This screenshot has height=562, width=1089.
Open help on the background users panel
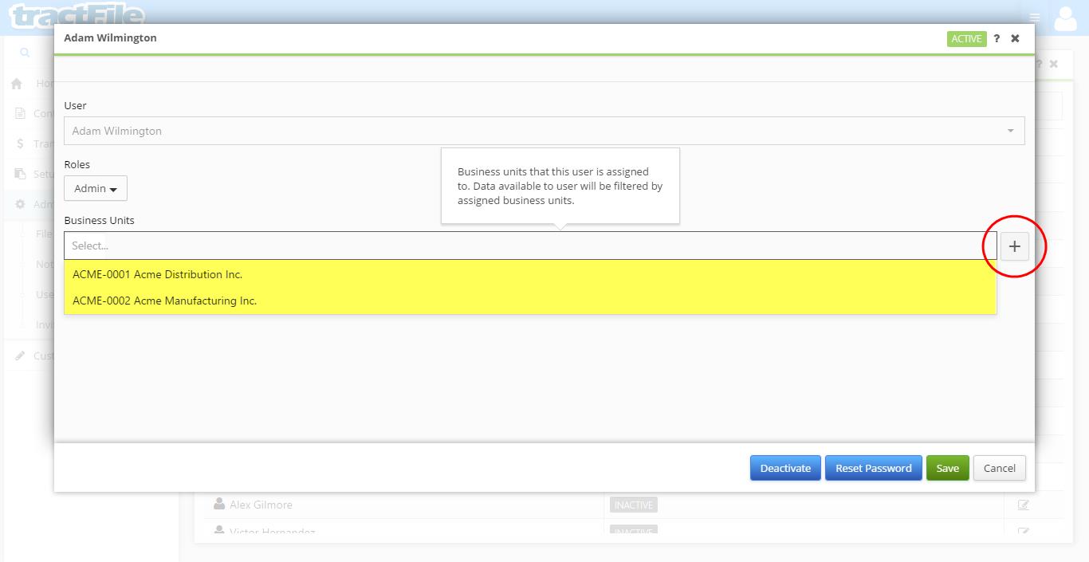coord(1039,64)
